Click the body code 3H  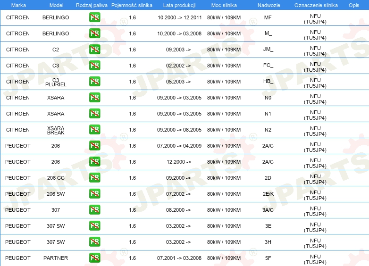[x=268, y=242]
